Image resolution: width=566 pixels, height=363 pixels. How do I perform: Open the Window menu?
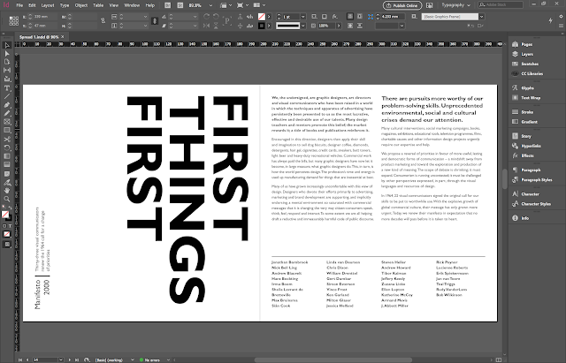(x=132, y=5)
